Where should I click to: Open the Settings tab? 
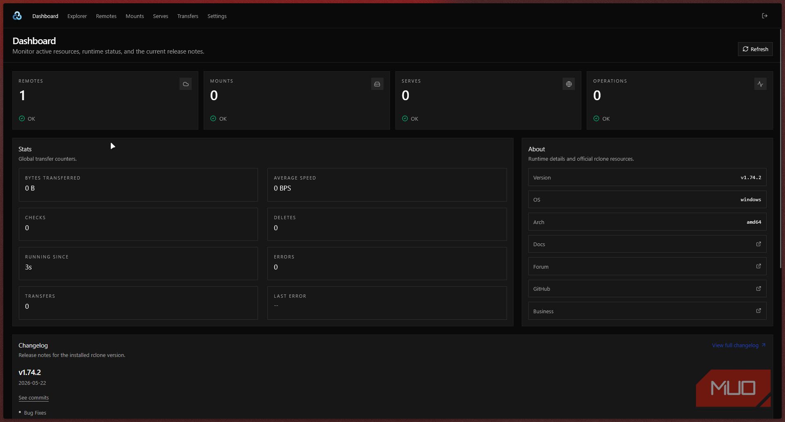click(217, 16)
